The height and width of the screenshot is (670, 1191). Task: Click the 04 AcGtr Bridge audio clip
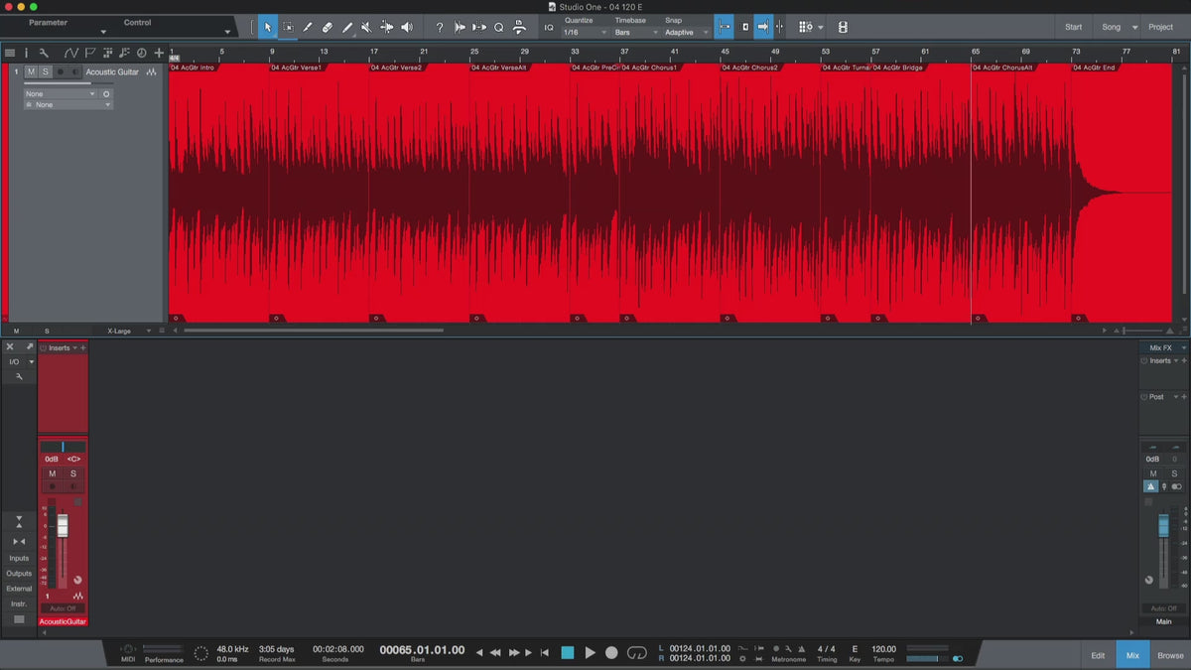[919, 189]
